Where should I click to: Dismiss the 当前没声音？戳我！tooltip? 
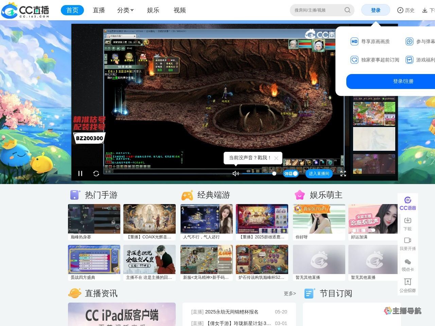276,158
